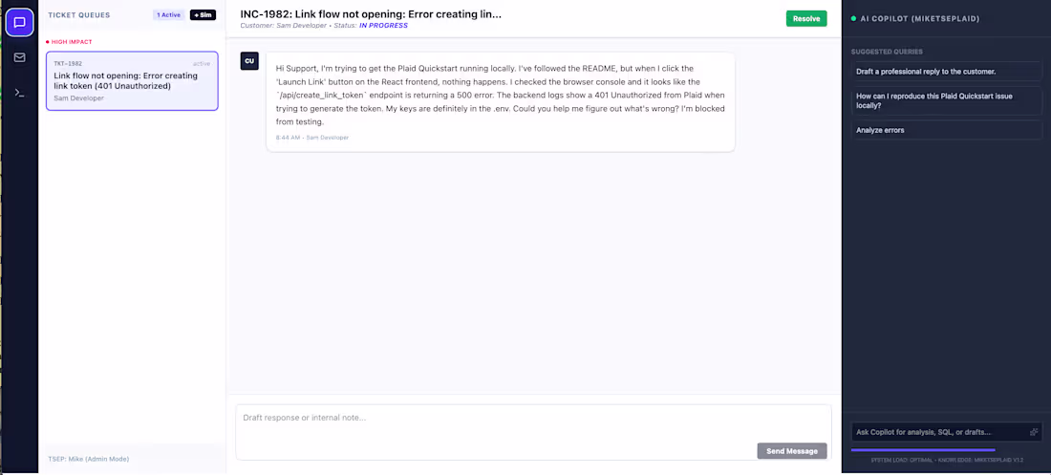
Task: Click the + Sim button
Action: (204, 14)
